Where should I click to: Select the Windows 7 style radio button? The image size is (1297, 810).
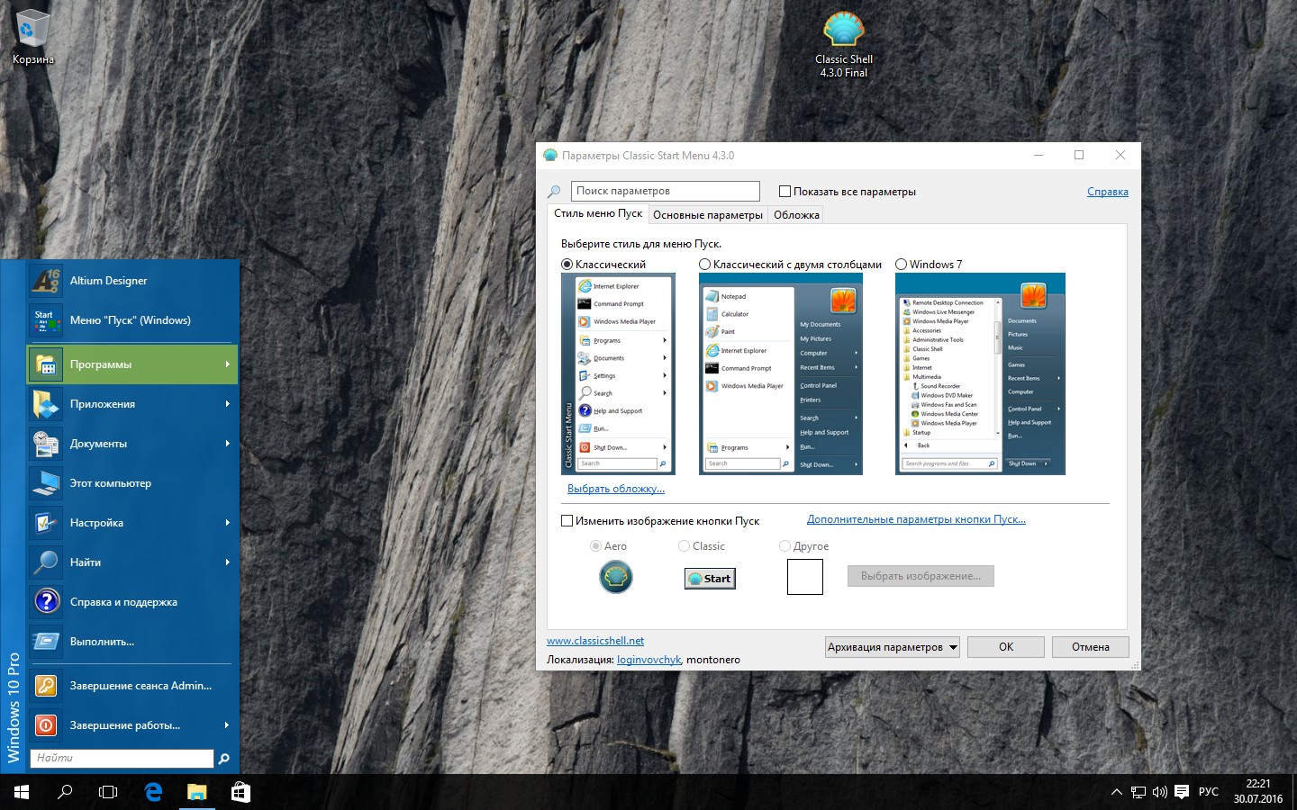click(x=902, y=265)
